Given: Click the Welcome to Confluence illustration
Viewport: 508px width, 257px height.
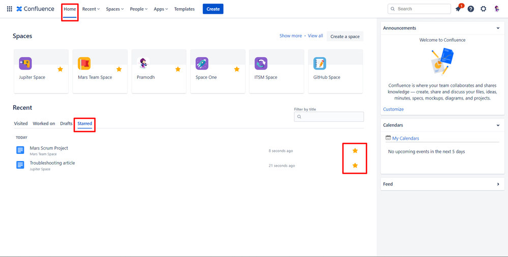Looking at the screenshot, I should tap(442, 61).
